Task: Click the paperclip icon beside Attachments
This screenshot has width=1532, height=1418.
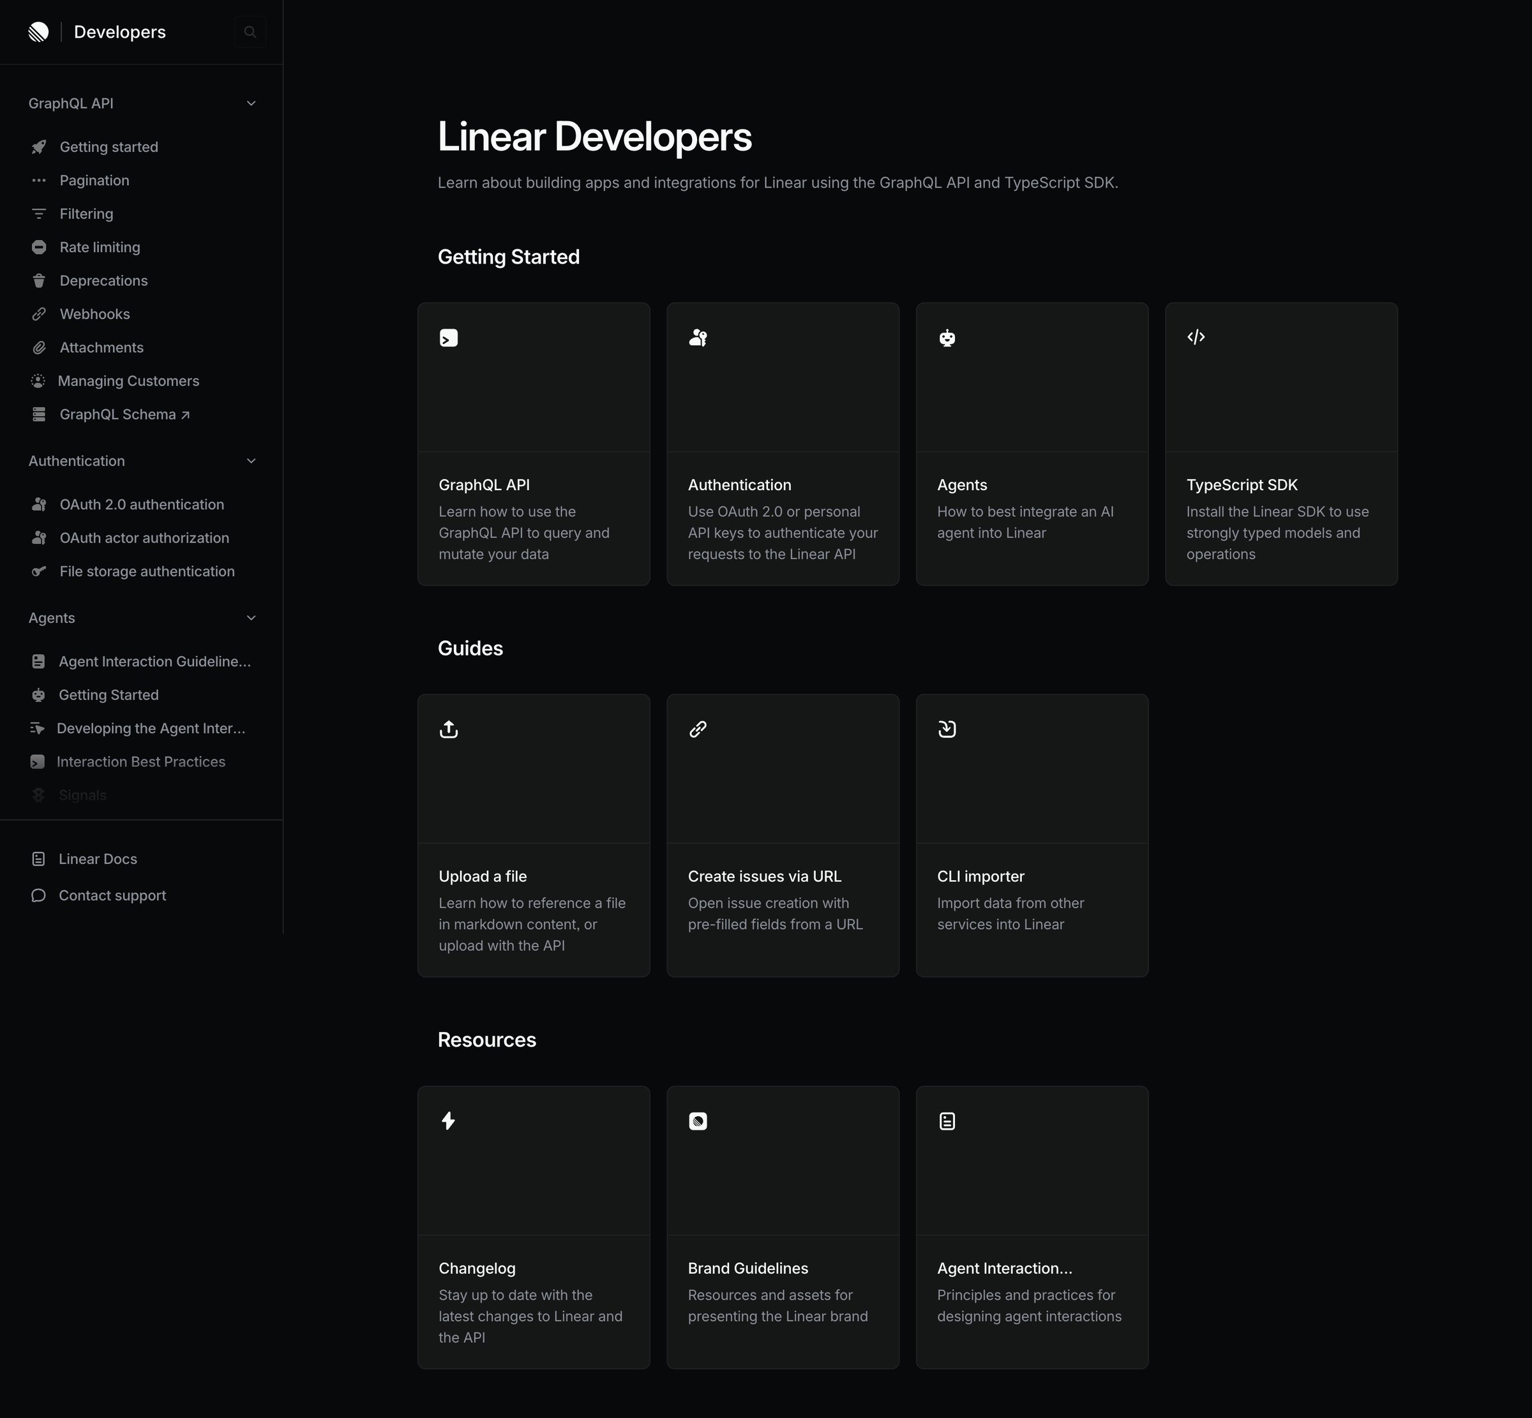Action: coord(39,348)
